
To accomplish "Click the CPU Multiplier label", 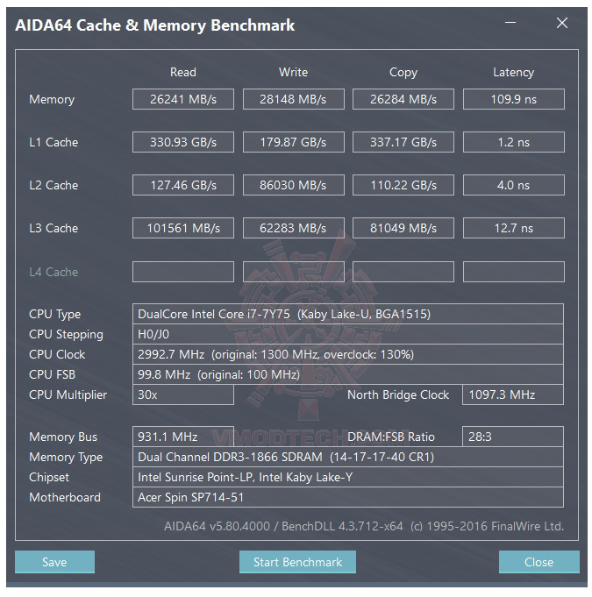I will (x=68, y=394).
